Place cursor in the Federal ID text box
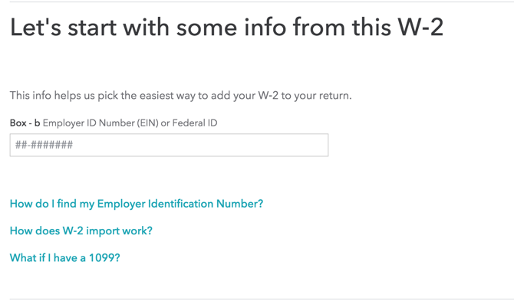Viewport: 514px width, 301px height. pyautogui.click(x=169, y=145)
